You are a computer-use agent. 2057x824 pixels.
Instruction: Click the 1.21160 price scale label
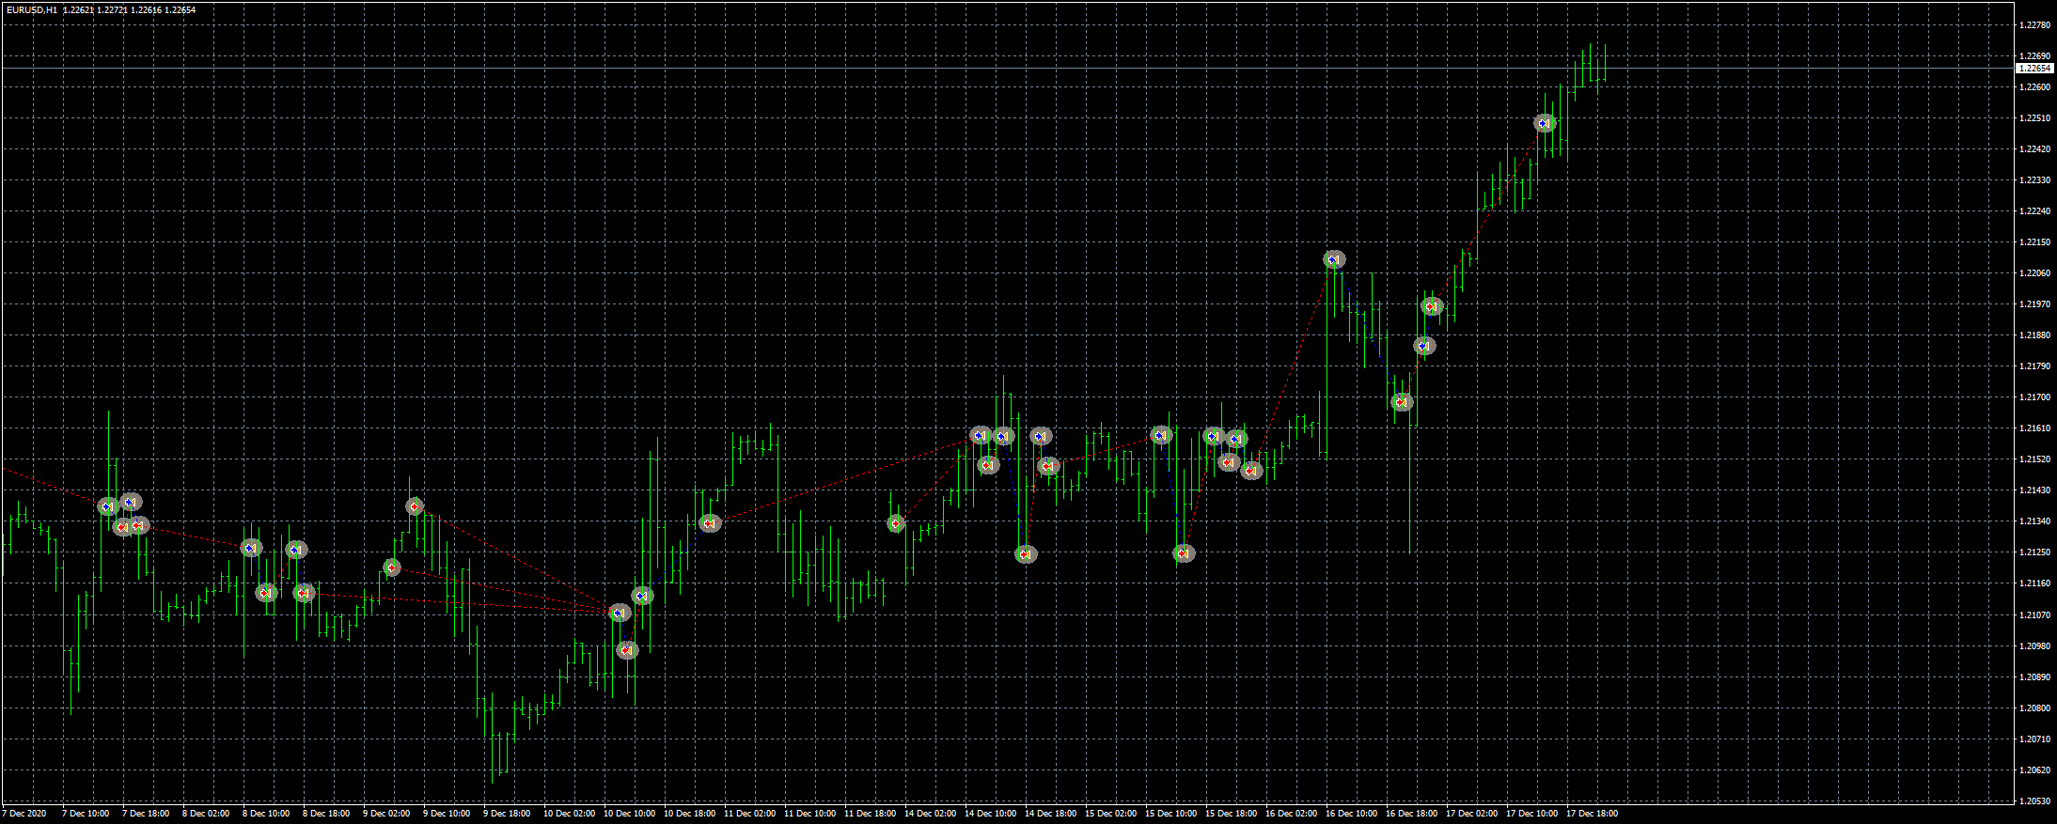(2034, 583)
